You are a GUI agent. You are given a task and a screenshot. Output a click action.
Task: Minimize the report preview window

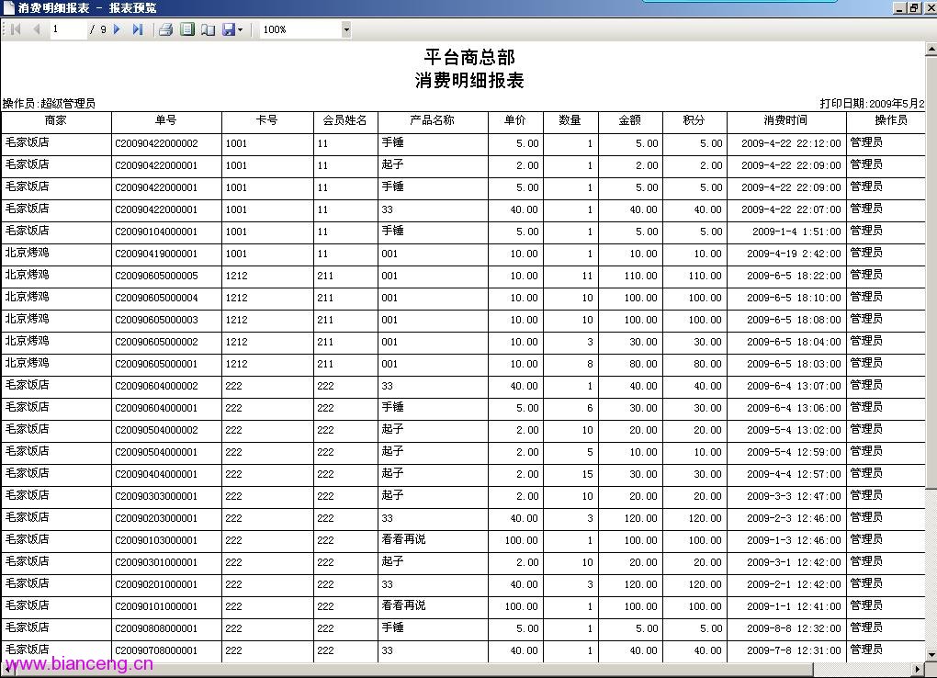899,7
